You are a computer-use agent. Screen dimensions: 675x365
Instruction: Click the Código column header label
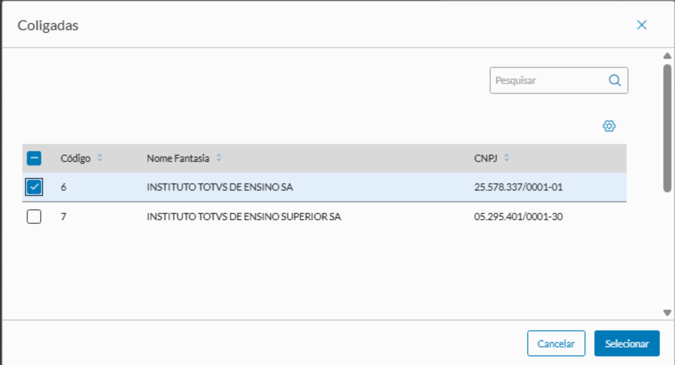(75, 158)
